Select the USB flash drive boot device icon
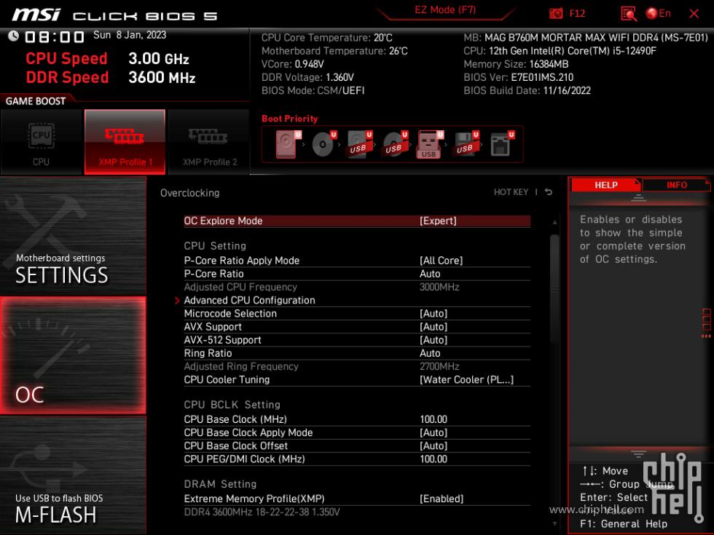The image size is (714, 535). [429, 143]
